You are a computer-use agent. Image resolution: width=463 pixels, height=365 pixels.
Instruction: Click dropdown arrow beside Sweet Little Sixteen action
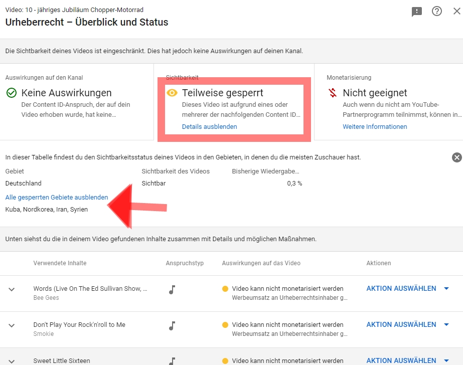[x=446, y=360]
